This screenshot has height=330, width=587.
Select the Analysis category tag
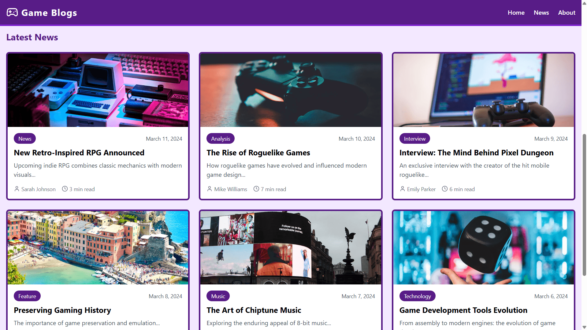tap(221, 139)
